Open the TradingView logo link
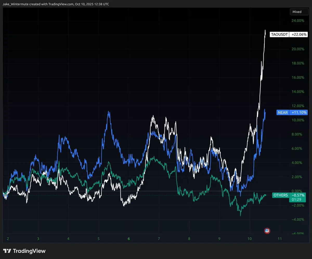The height and width of the screenshot is (259, 312). point(24,251)
